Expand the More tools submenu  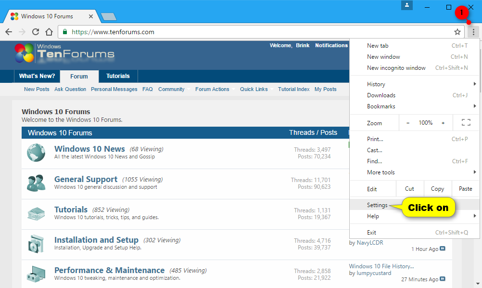(415, 172)
